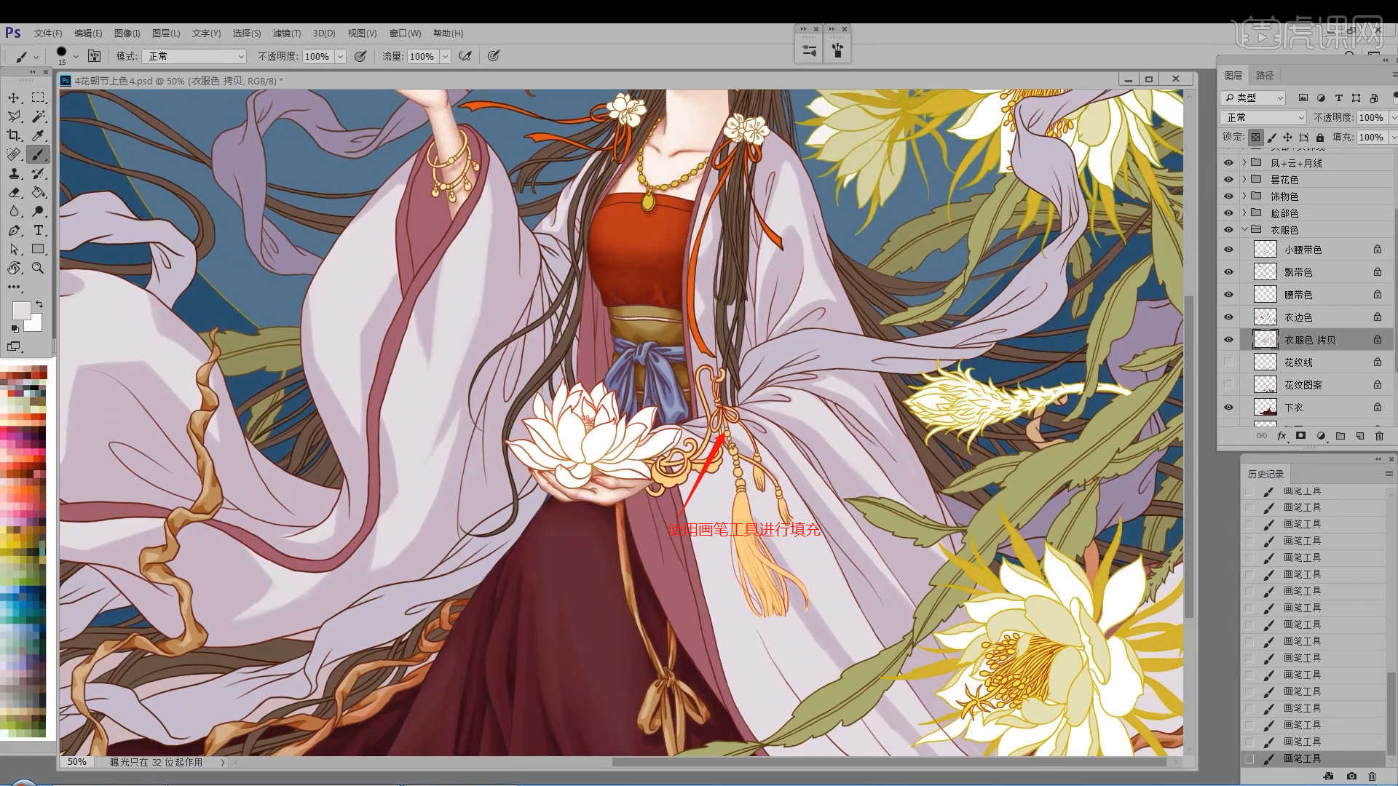
Task: Select the Rectangular Marquee tool
Action: (39, 98)
